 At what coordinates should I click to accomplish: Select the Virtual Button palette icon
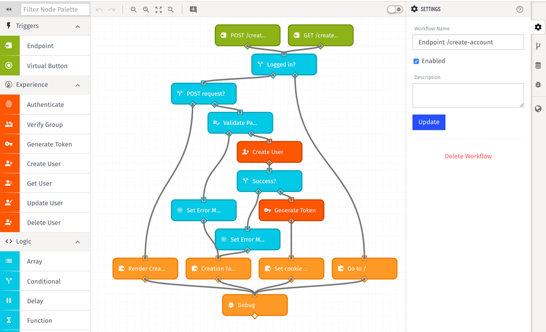click(9, 66)
